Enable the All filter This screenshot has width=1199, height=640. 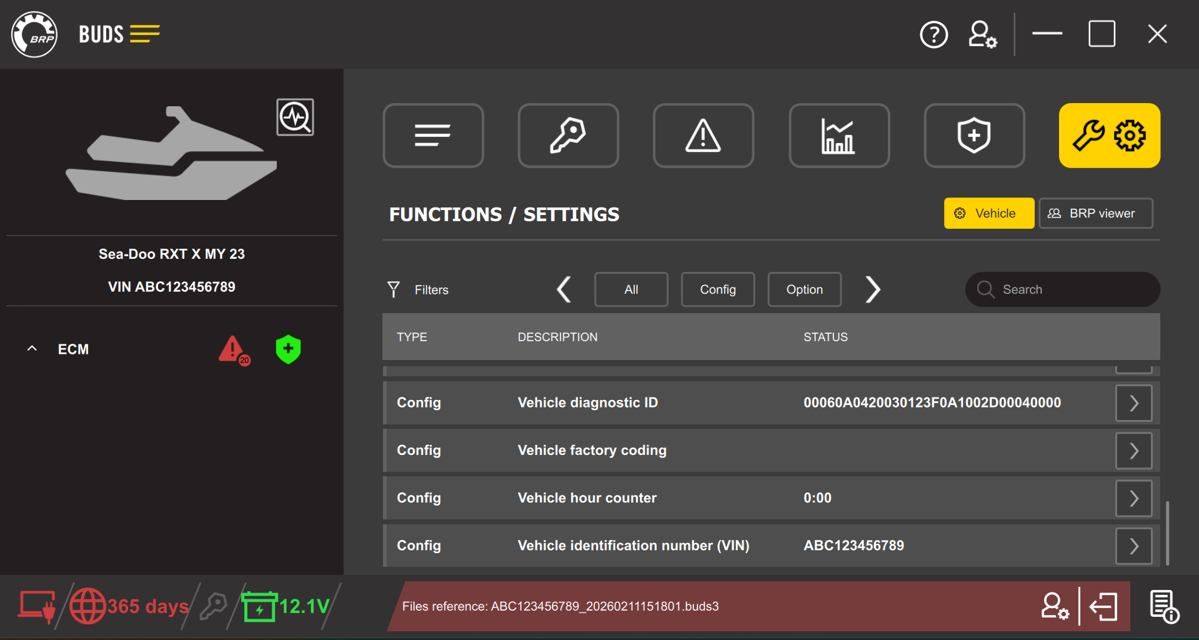coord(630,289)
